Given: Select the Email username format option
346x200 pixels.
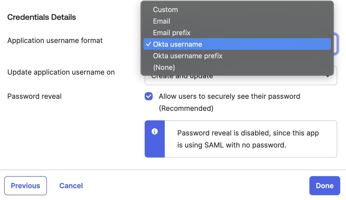Looking at the screenshot, I should [x=162, y=21].
